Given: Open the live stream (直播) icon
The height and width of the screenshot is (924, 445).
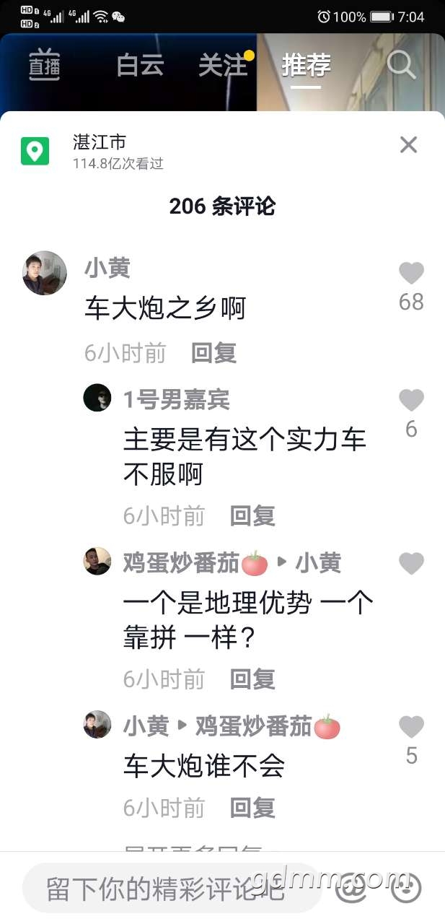Looking at the screenshot, I should tap(44, 66).
